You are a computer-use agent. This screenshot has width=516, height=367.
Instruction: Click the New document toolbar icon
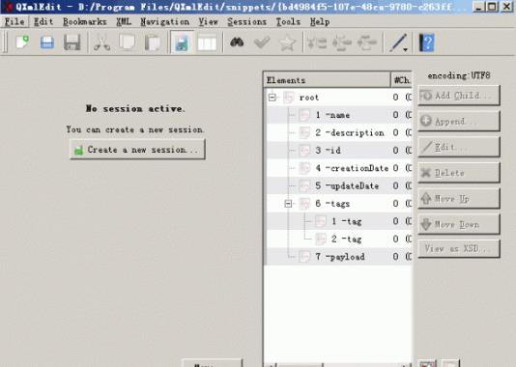click(x=22, y=42)
